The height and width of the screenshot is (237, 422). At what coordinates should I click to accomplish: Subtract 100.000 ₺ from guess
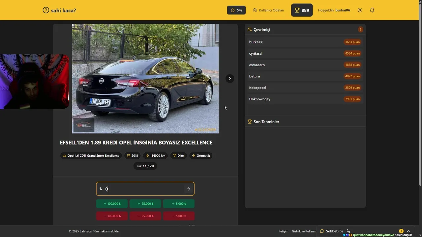pyautogui.click(x=112, y=216)
